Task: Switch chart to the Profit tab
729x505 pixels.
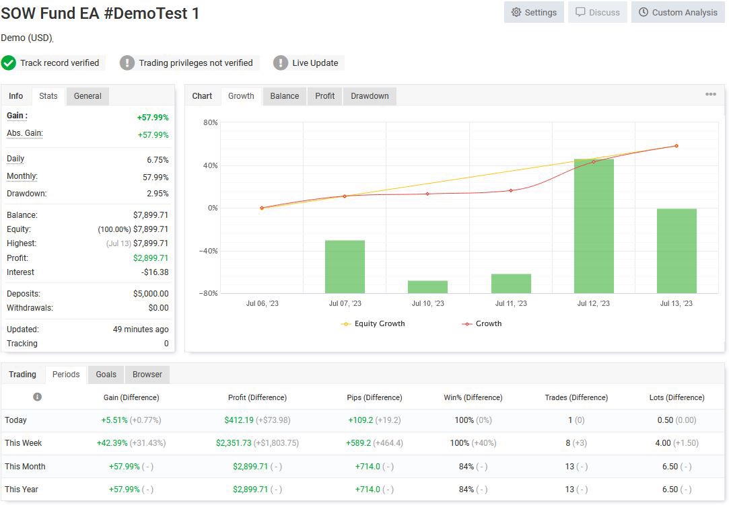Action: [324, 96]
